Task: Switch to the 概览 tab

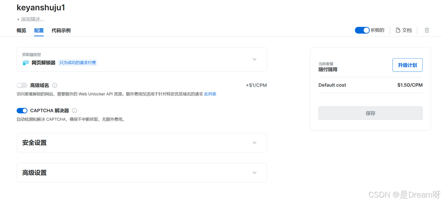Action: coord(21,30)
